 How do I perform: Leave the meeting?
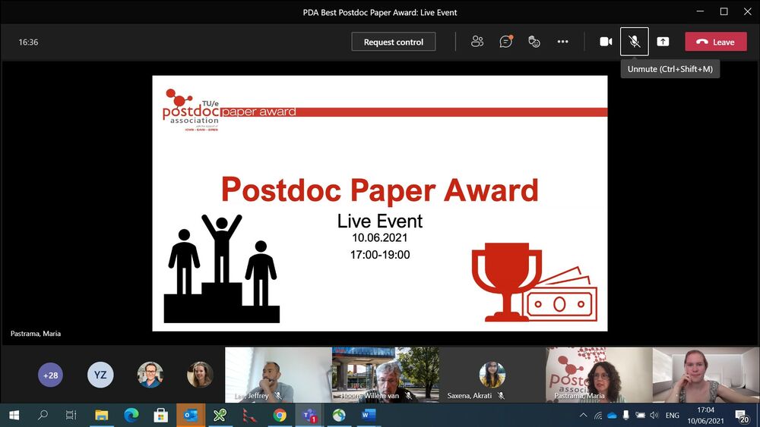[x=716, y=42]
